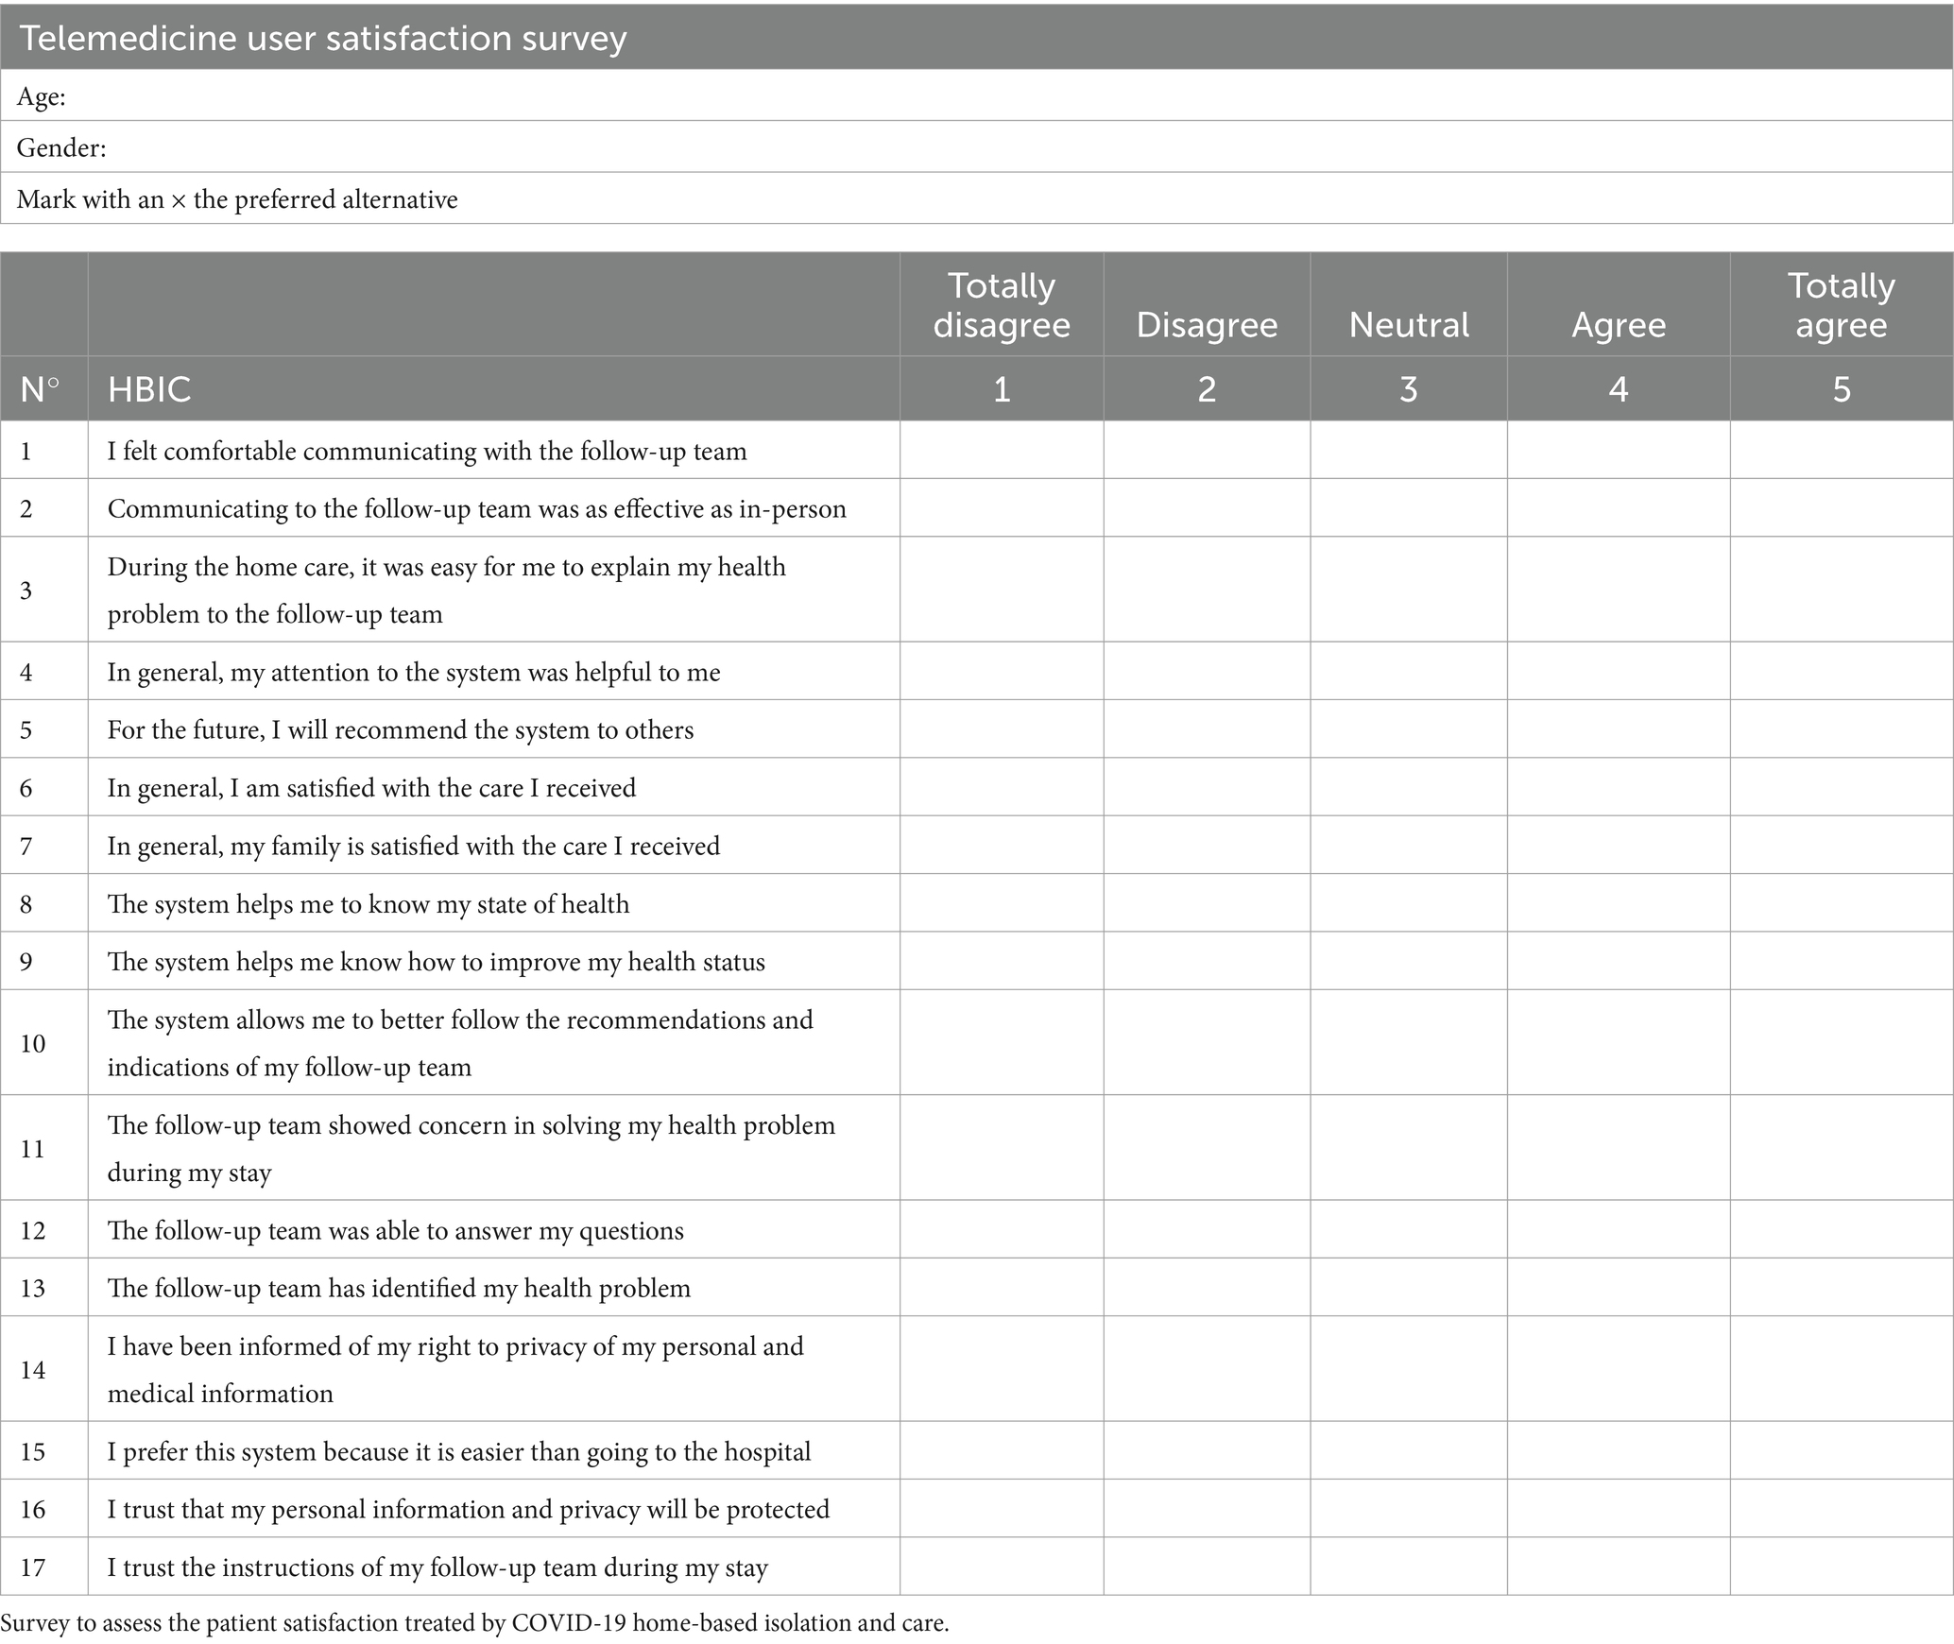The height and width of the screenshot is (1644, 1954).
Task: Select 'The system helps me know how to improve' statement
Action: (437, 962)
